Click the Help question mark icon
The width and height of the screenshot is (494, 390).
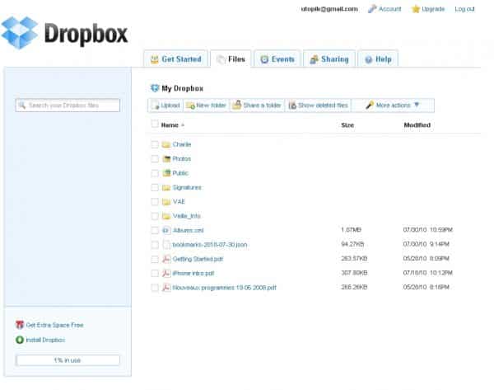coord(368,59)
